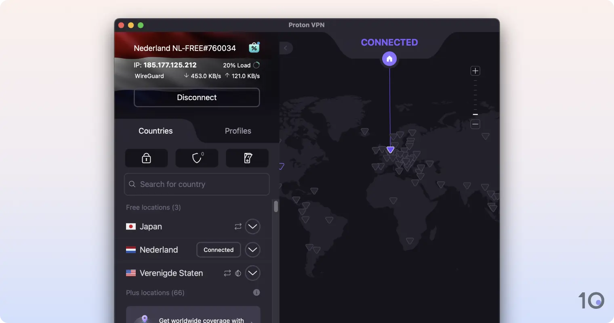Click the Search for country field
The image size is (614, 323).
[197, 184]
